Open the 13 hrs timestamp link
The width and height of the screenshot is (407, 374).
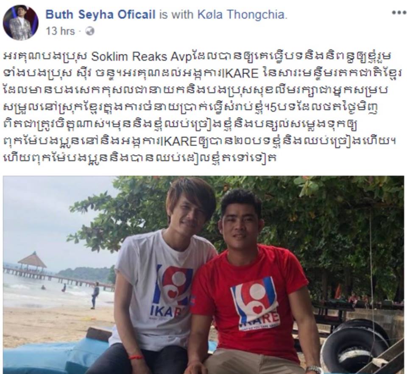(x=60, y=31)
